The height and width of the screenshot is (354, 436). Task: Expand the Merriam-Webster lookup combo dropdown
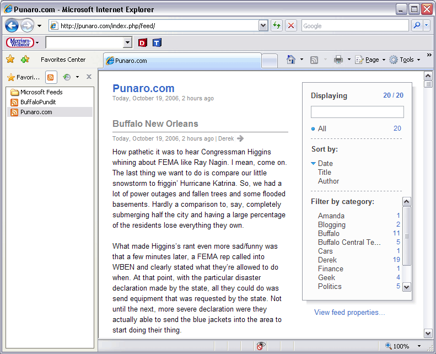pos(127,42)
